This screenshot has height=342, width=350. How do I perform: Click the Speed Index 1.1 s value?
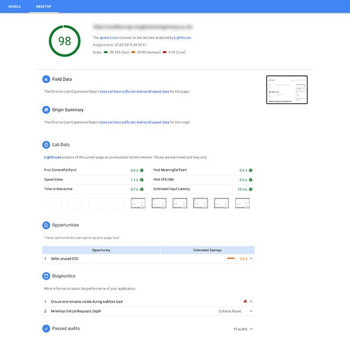(x=134, y=180)
